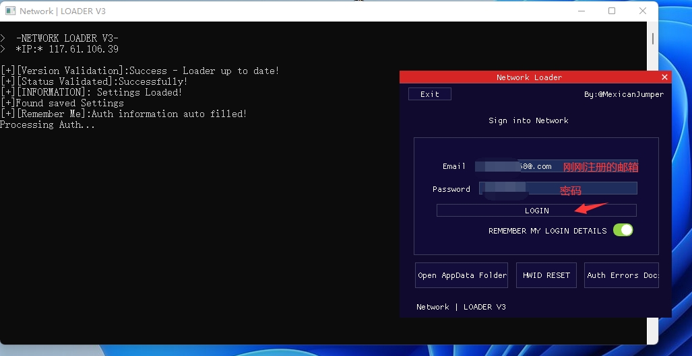Click the By:@MexicanJumper credit text

(x=623, y=94)
